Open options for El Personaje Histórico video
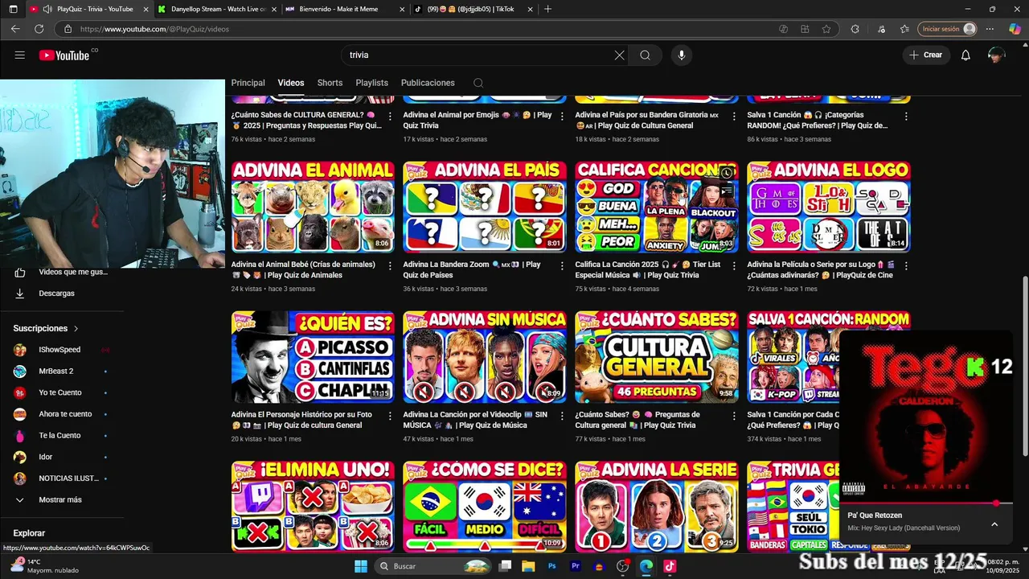The image size is (1029, 579). (390, 417)
